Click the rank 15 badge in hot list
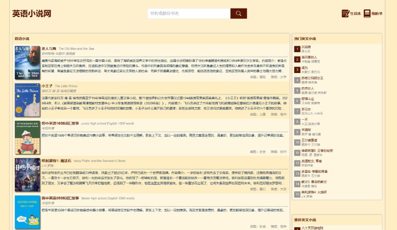 click(297, 195)
